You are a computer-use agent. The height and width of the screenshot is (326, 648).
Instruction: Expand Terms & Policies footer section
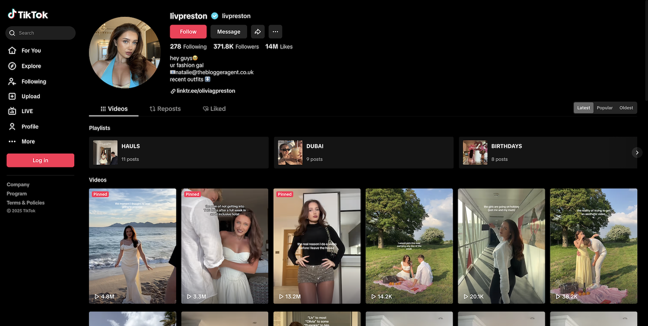[x=25, y=203]
